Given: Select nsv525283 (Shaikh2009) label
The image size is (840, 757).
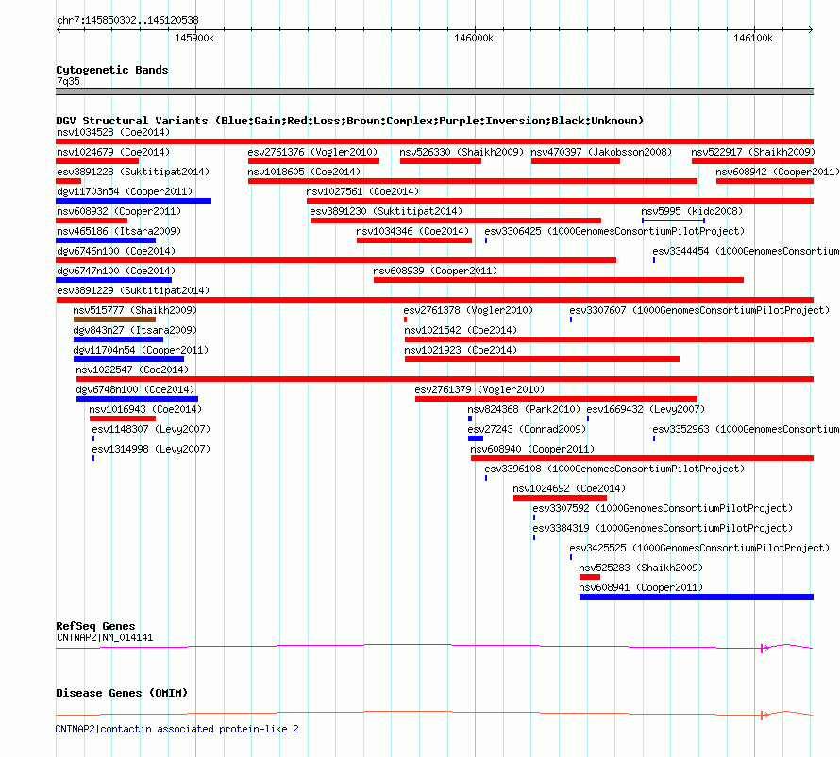Looking at the screenshot, I should click(641, 568).
